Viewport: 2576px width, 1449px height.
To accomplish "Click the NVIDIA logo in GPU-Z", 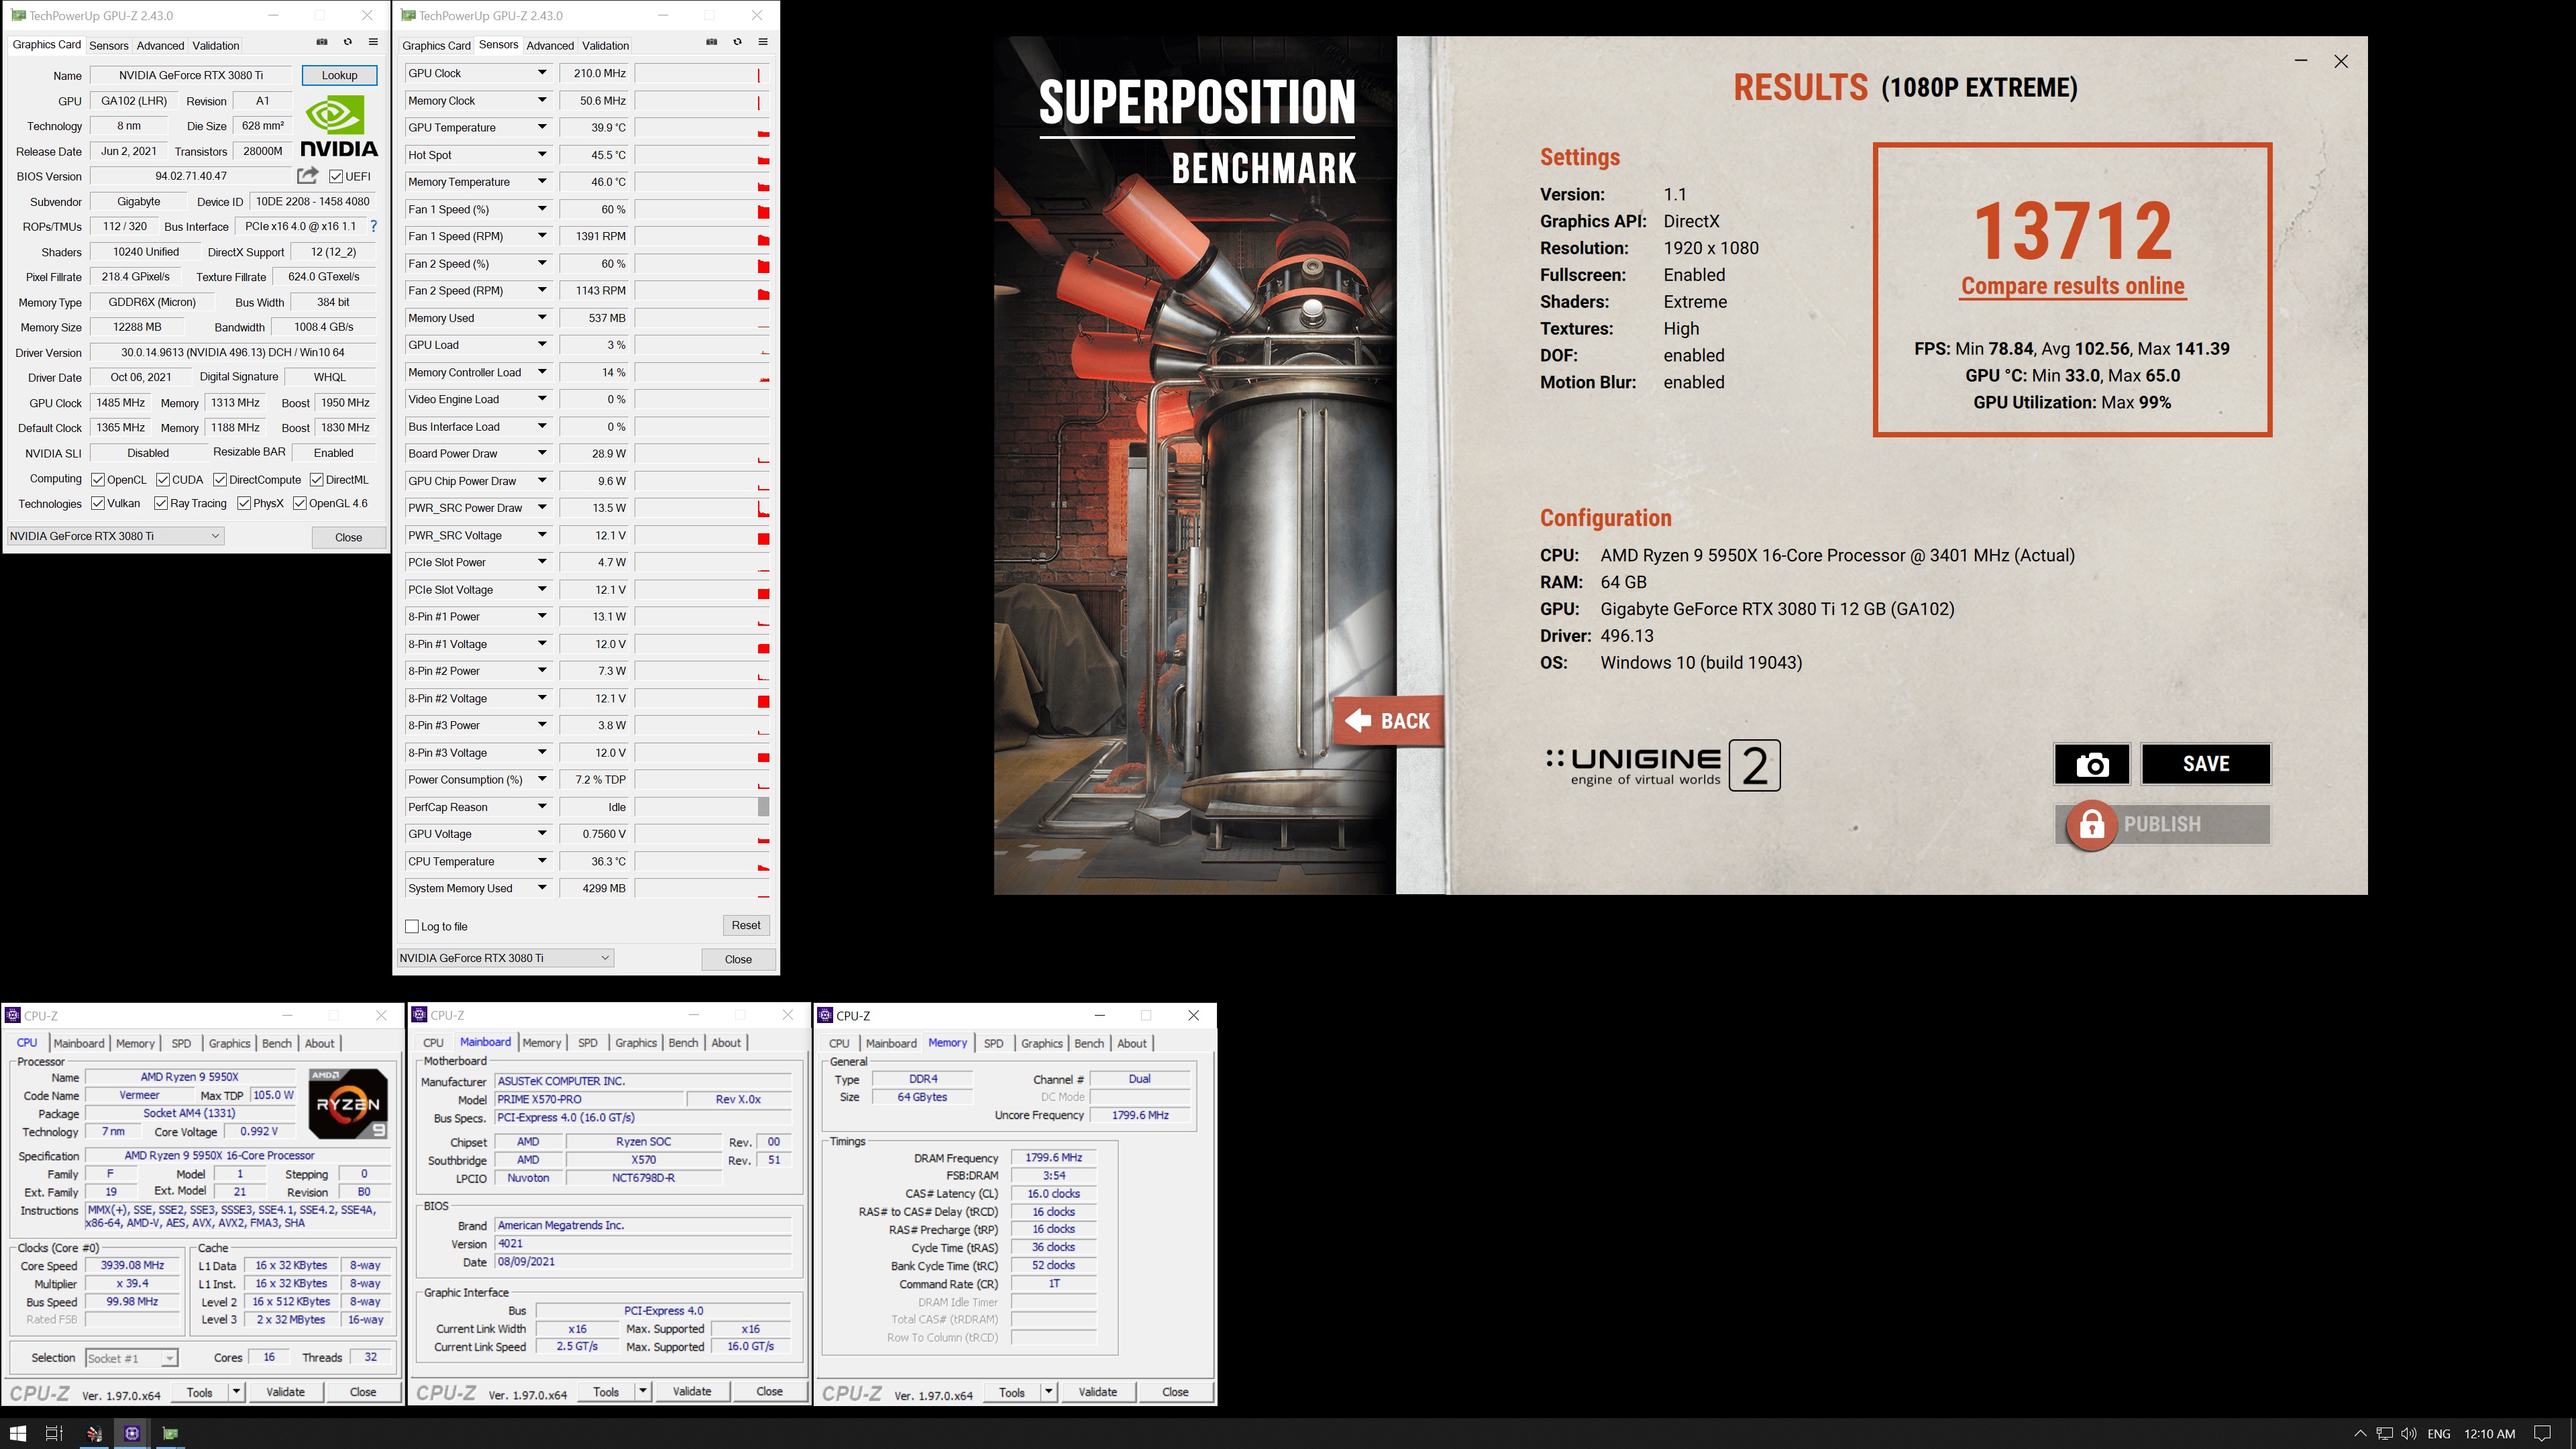I will click(339, 126).
